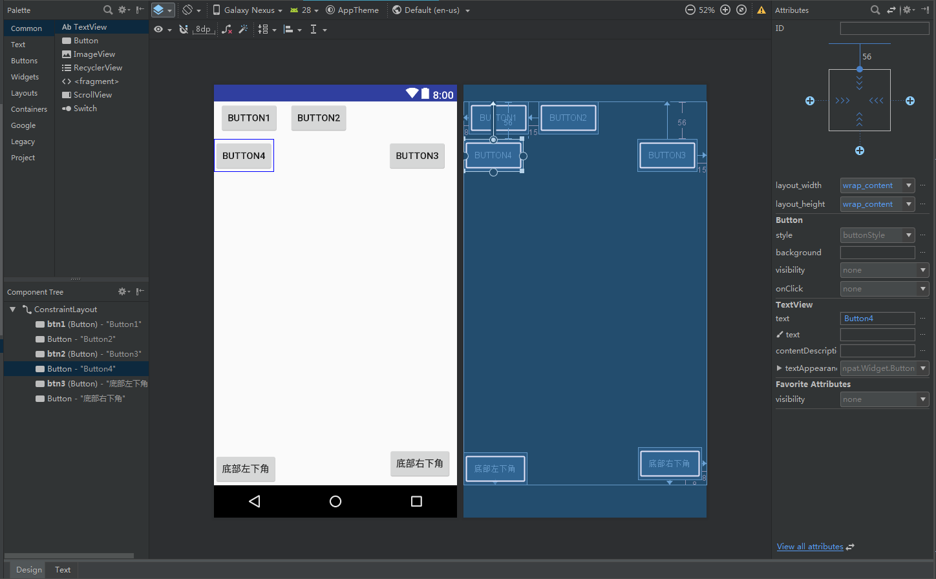
Task: Click the zoom to fit screen icon
Action: click(741, 10)
